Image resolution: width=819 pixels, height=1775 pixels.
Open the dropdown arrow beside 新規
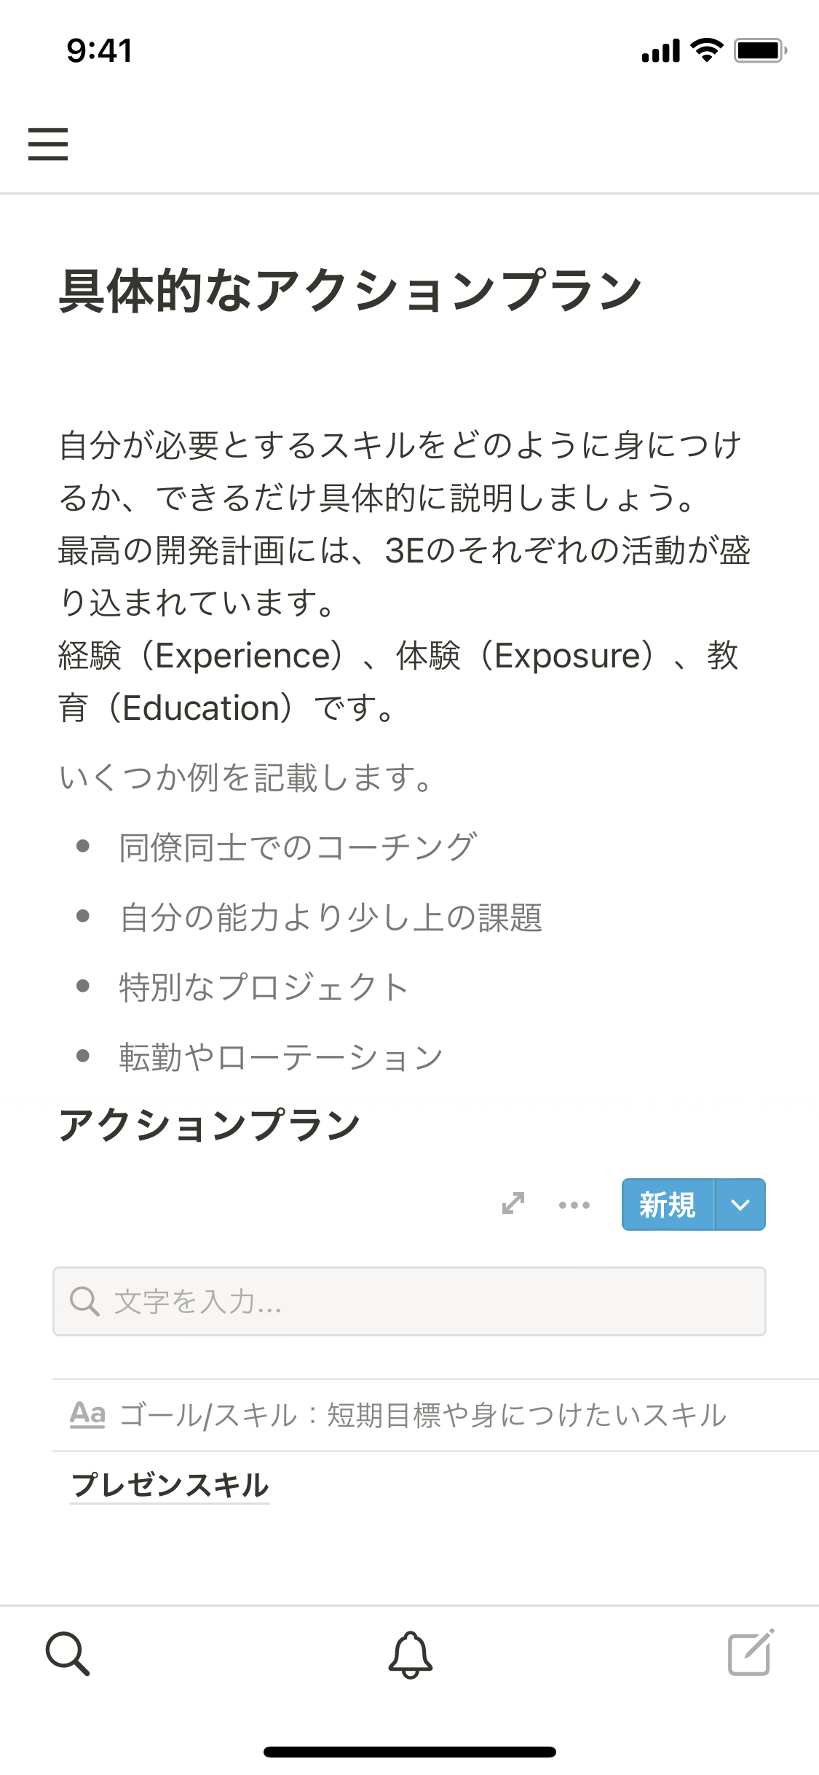[x=740, y=1204]
